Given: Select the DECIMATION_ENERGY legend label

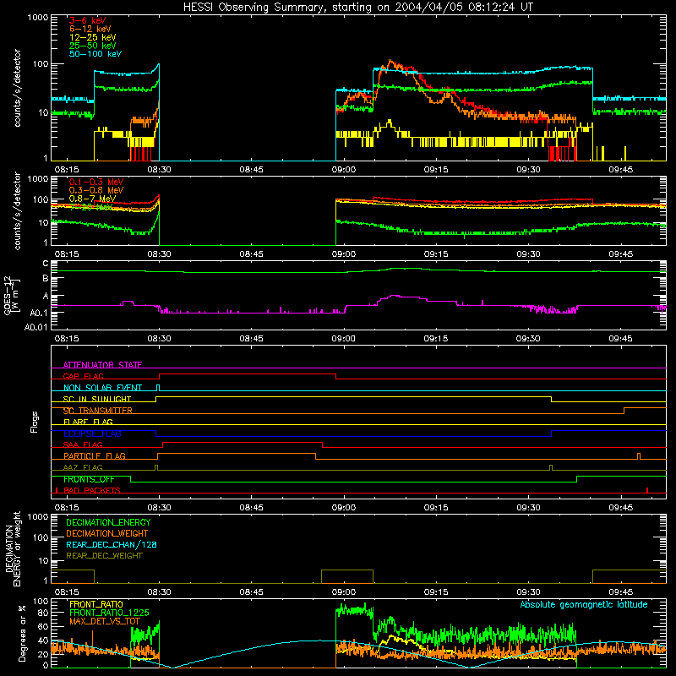Looking at the screenshot, I should [x=108, y=522].
